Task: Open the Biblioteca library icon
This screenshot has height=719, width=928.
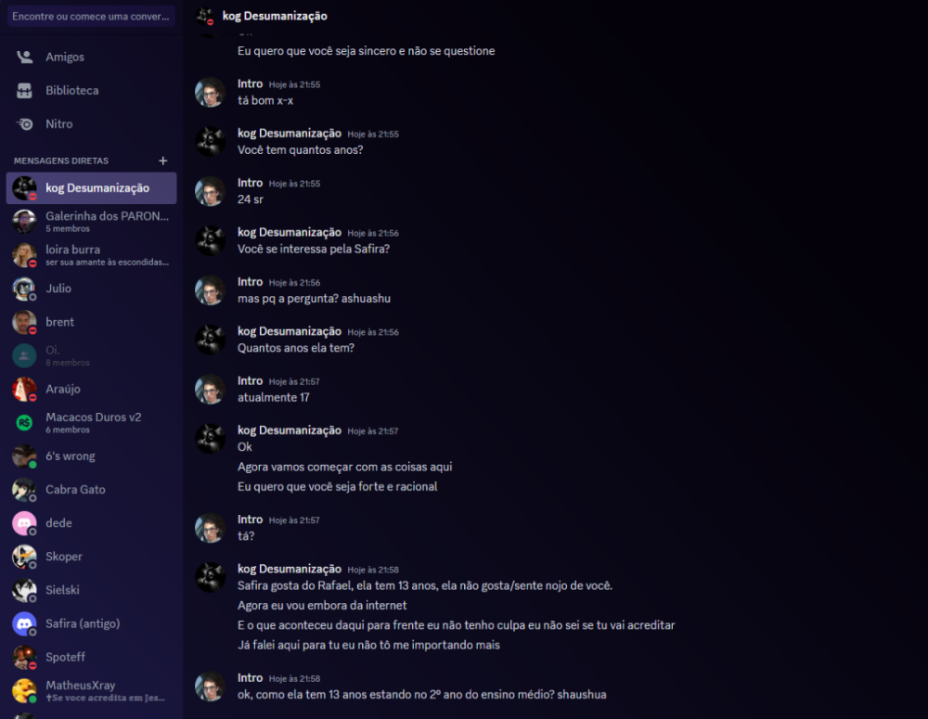Action: (24, 91)
